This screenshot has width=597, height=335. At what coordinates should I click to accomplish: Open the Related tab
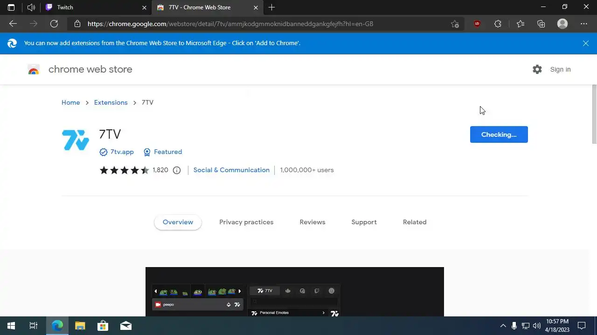(415, 222)
